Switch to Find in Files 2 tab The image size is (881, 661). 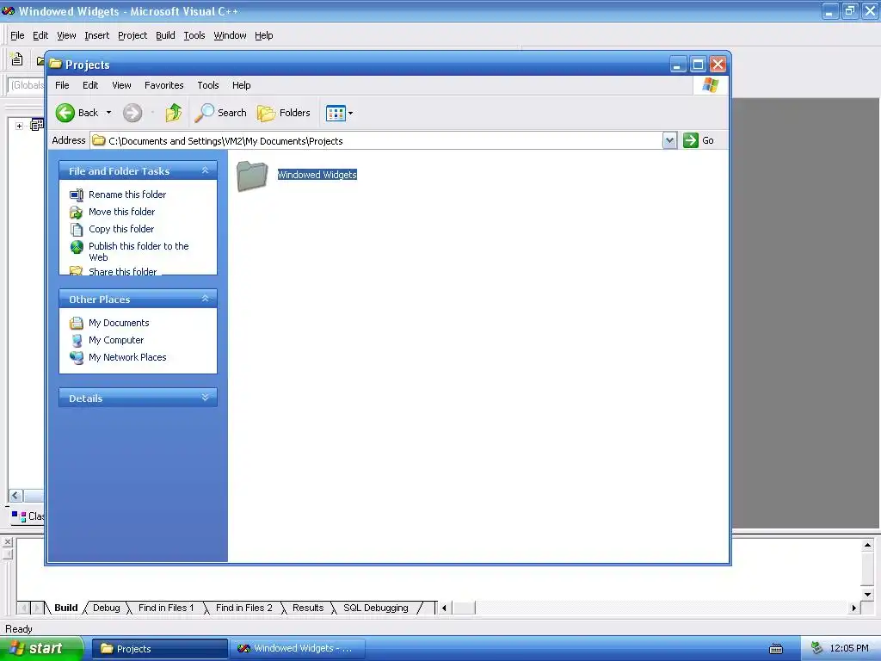pos(243,608)
